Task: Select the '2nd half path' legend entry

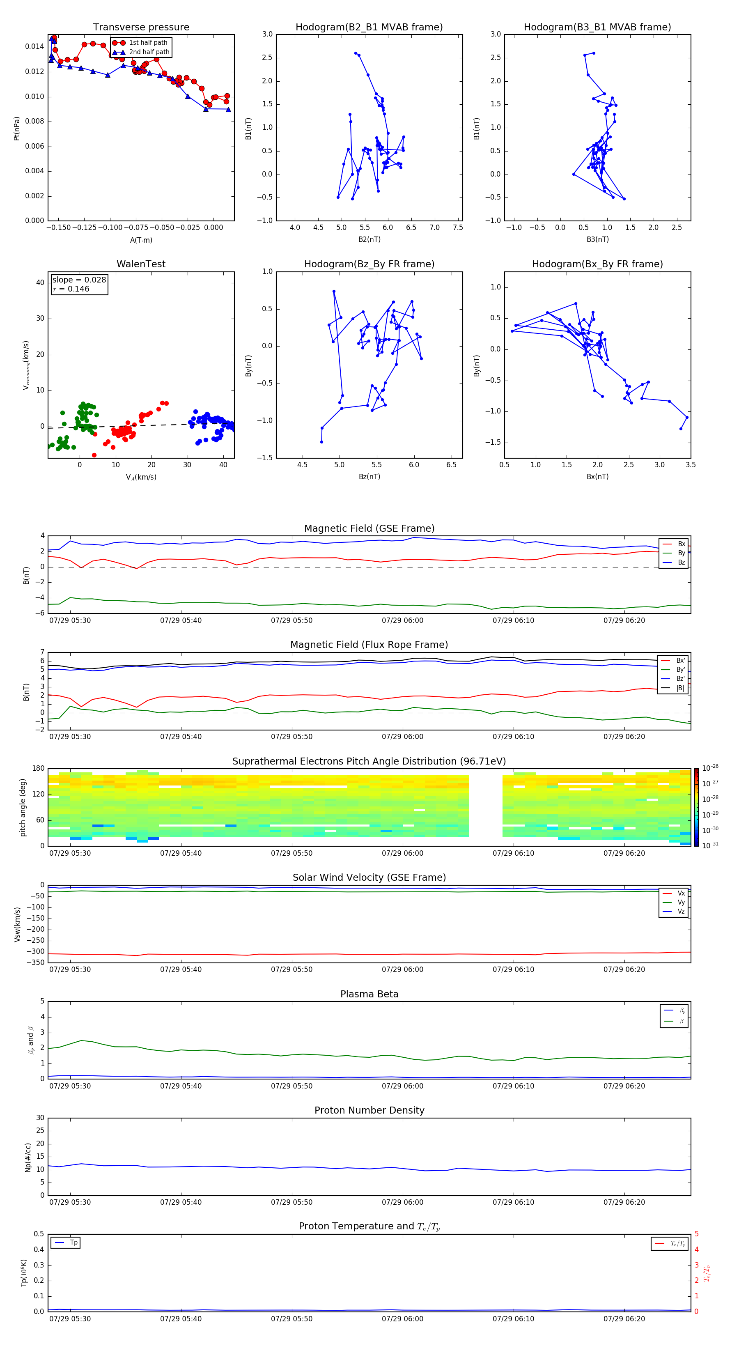Action: pos(141,52)
